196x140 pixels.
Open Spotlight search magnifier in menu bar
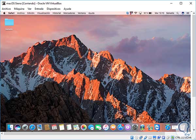[x=177, y=13]
